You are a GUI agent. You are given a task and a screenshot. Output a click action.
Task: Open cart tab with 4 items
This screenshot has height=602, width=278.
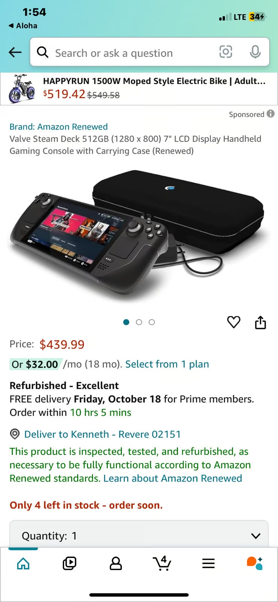coord(162,563)
